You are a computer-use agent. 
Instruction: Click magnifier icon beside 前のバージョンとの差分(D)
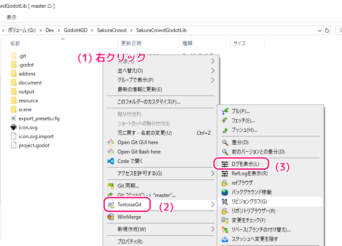coord(225,152)
